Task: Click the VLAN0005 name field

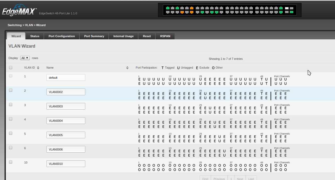Action: (66, 135)
